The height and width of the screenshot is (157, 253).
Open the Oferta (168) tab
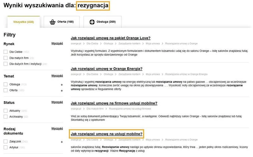point(62,22)
